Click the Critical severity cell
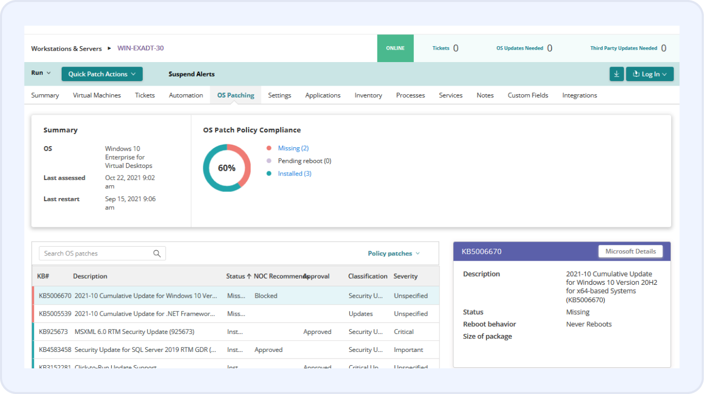This screenshot has width=704, height=394. tap(404, 331)
